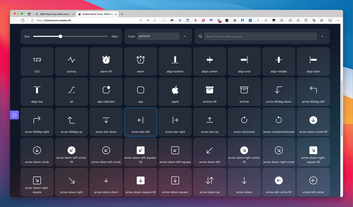The image size is (353, 207).
Task: Adjust the icon Size slider
Action: tap(60, 36)
